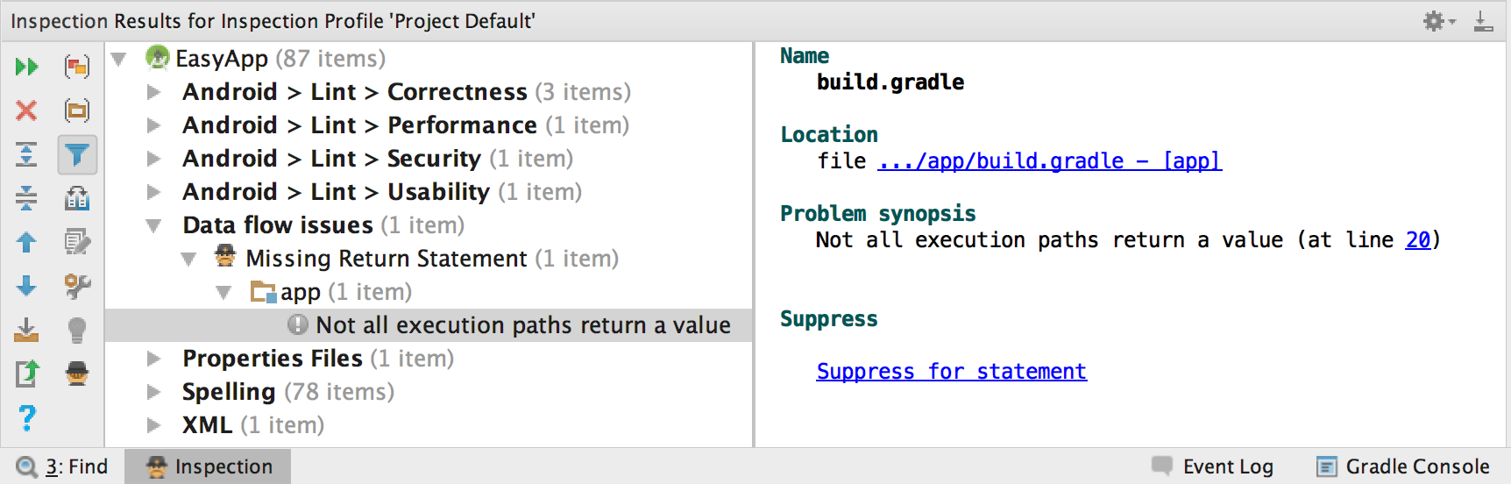Expand the XML node
Image resolution: width=1511 pixels, height=484 pixels.
[x=153, y=425]
